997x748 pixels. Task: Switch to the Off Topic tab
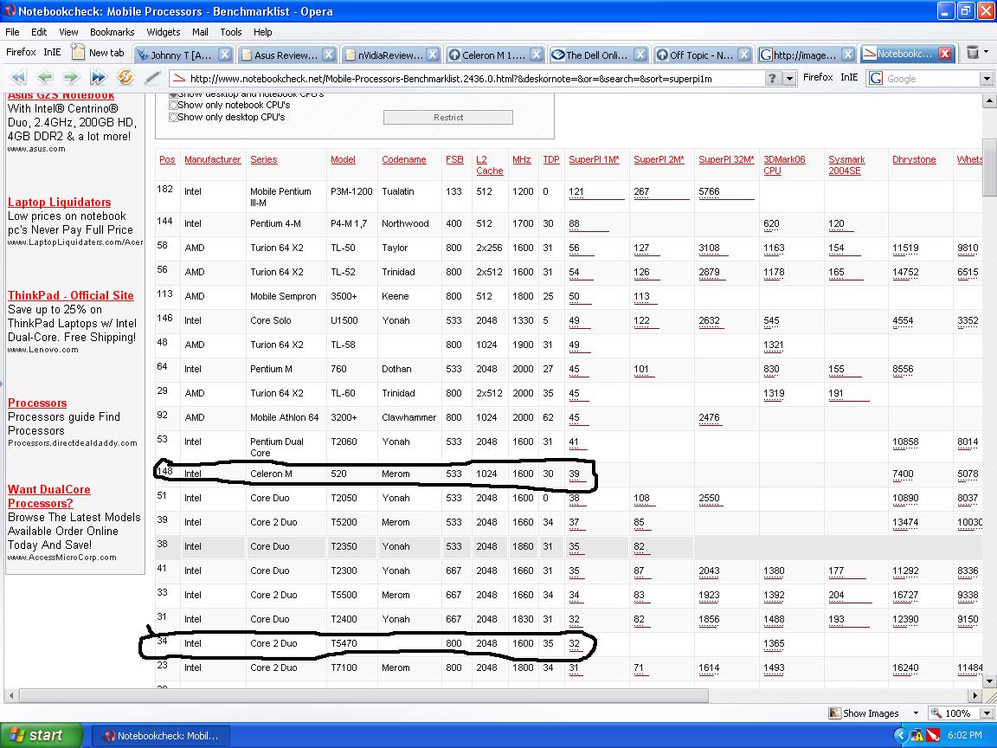pyautogui.click(x=702, y=55)
